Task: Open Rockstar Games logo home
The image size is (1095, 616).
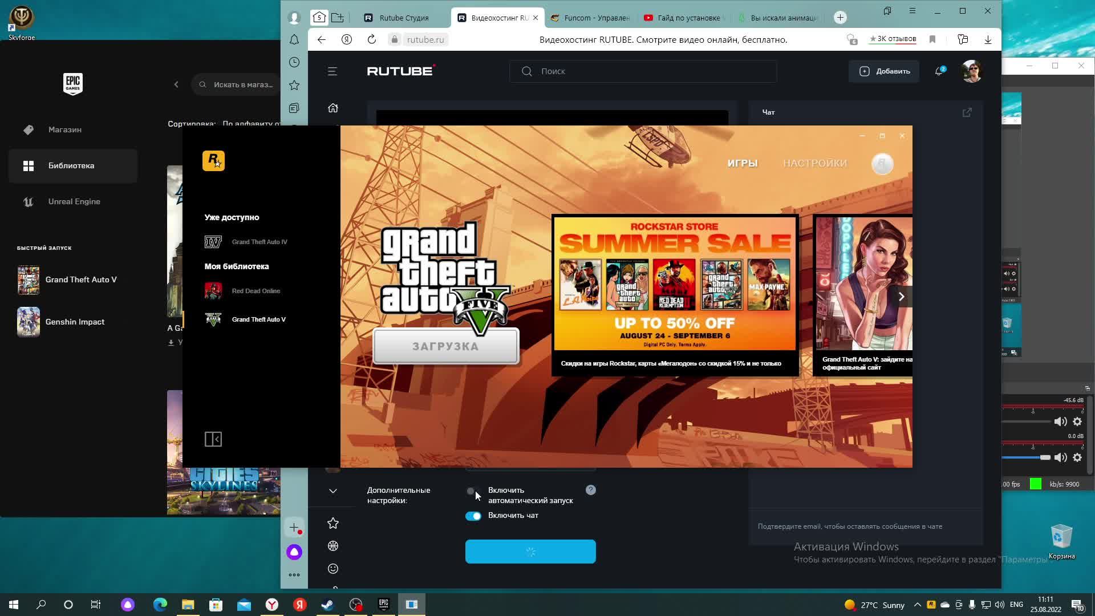Action: click(x=213, y=161)
